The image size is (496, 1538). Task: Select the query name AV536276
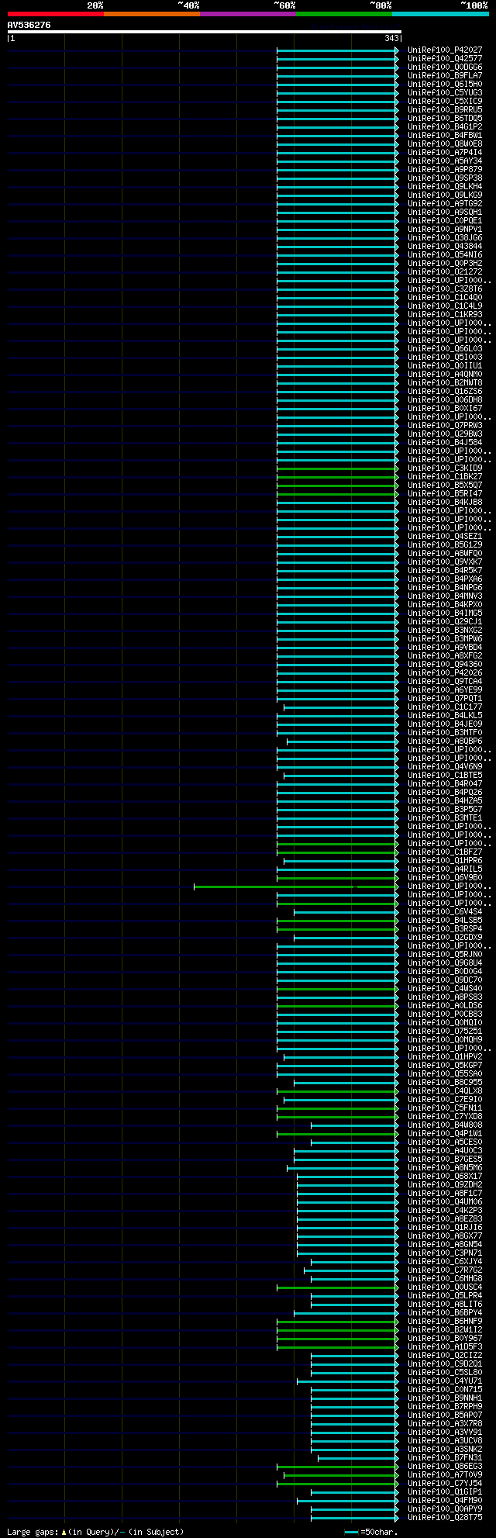click(29, 25)
